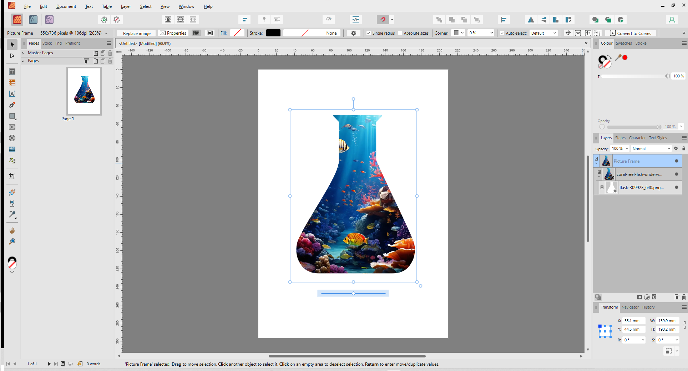Image resolution: width=688 pixels, height=371 pixels.
Task: Expand the Master Pages section
Action: point(23,53)
